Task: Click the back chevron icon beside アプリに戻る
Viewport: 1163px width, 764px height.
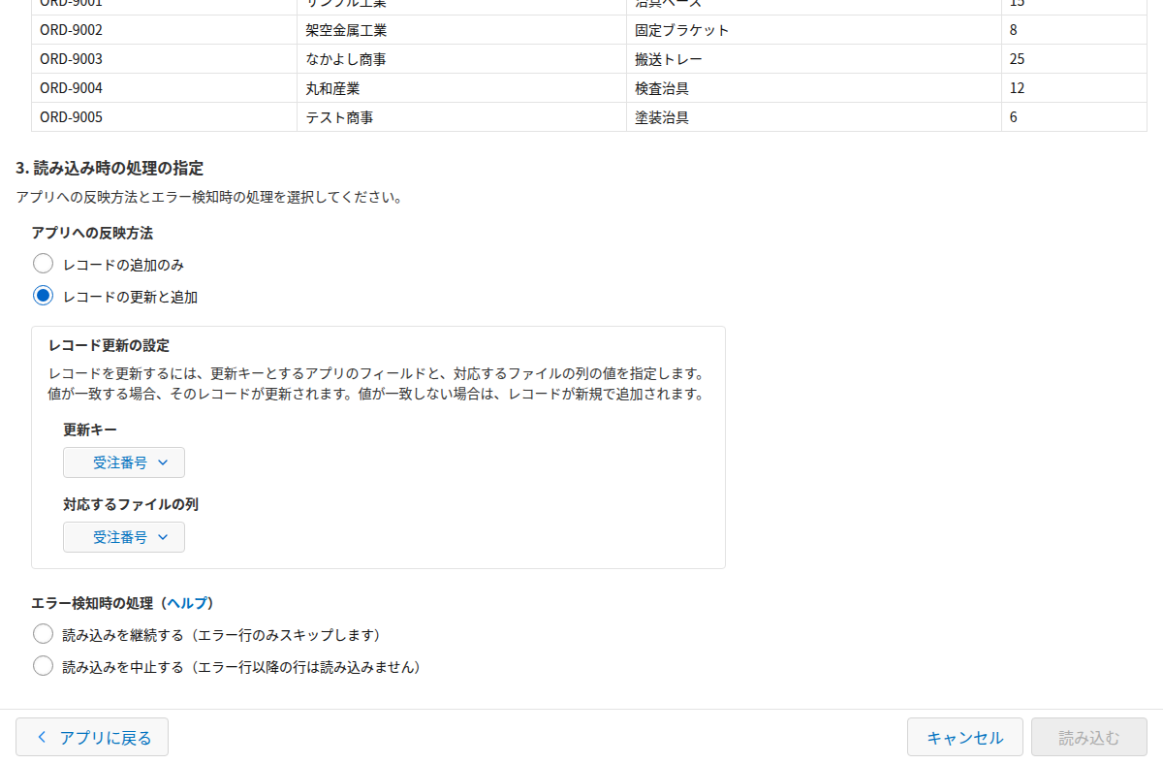Action: click(42, 737)
